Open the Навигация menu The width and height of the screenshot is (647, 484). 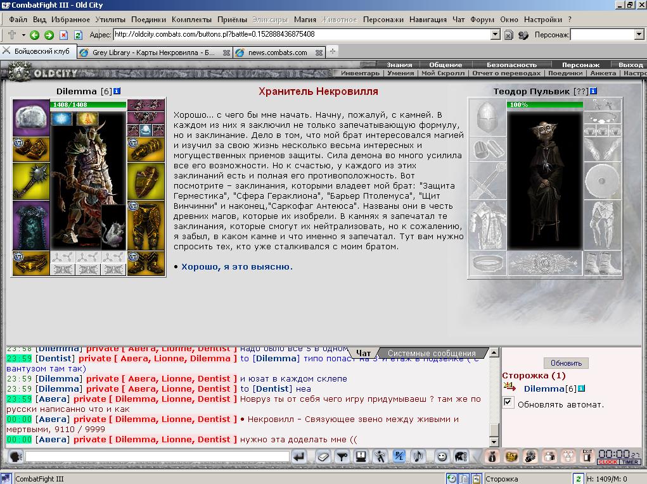click(428, 20)
